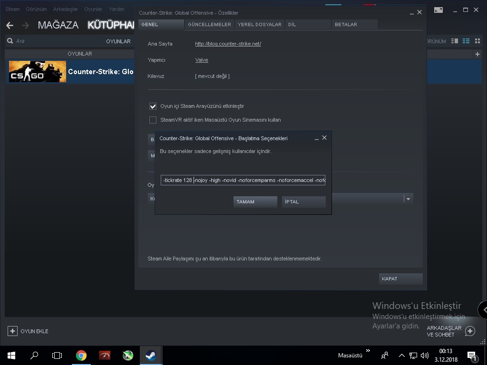Toggle Oyun içi Steam Arayüzünü etkinleştir checkbox
Screen dimensions: 487x365
tap(153, 106)
